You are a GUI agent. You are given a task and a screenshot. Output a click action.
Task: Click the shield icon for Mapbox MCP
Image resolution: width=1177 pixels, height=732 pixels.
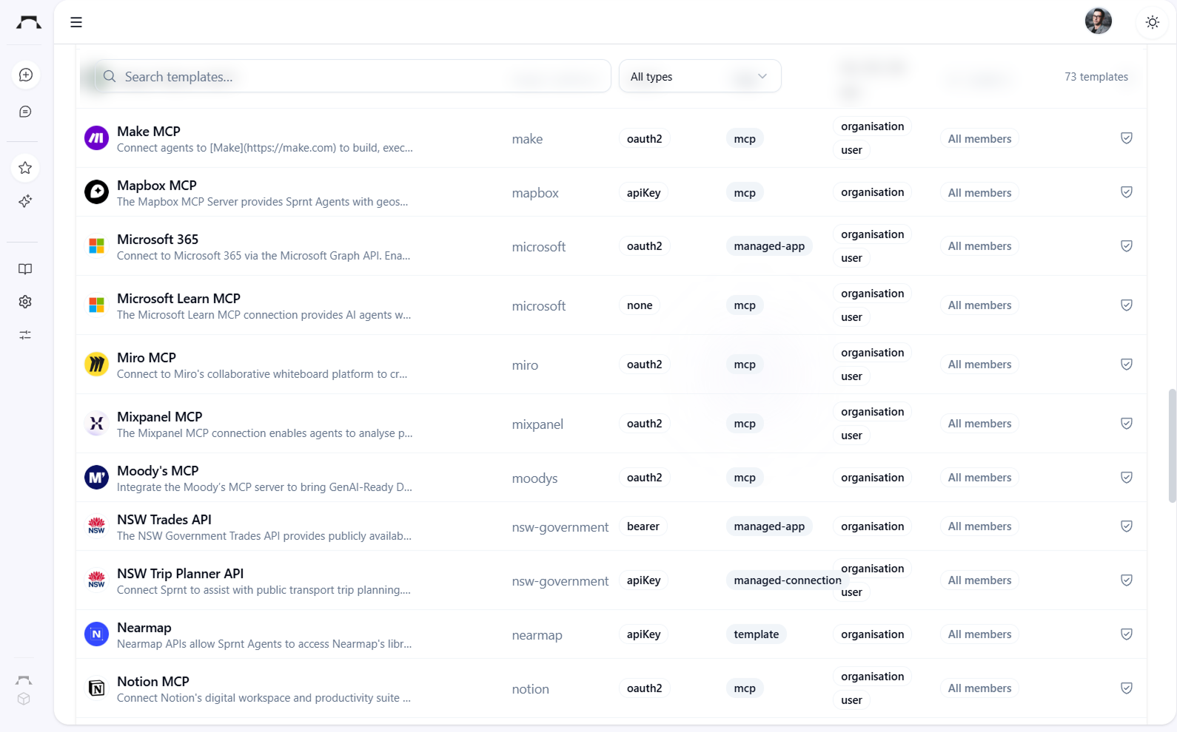[1127, 192]
